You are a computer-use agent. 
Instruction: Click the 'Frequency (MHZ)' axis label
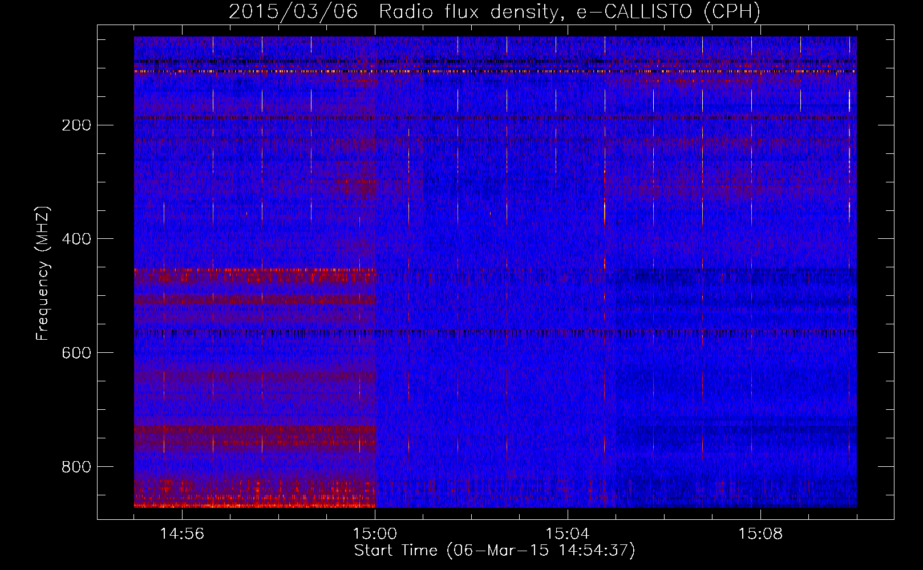(43, 274)
